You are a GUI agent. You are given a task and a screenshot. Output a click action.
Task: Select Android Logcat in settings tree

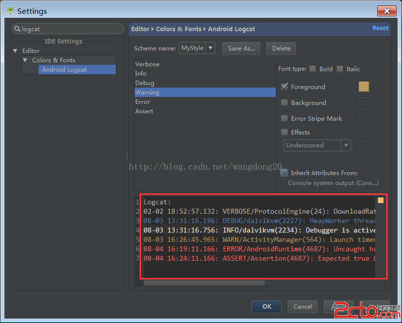pos(77,70)
